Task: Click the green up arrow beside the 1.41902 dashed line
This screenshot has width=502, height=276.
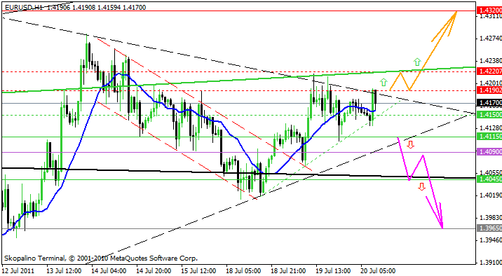Action: [384, 82]
